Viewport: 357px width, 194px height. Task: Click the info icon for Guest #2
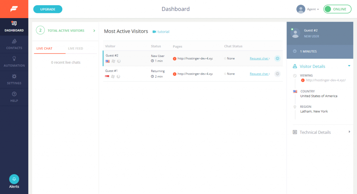[278, 58]
